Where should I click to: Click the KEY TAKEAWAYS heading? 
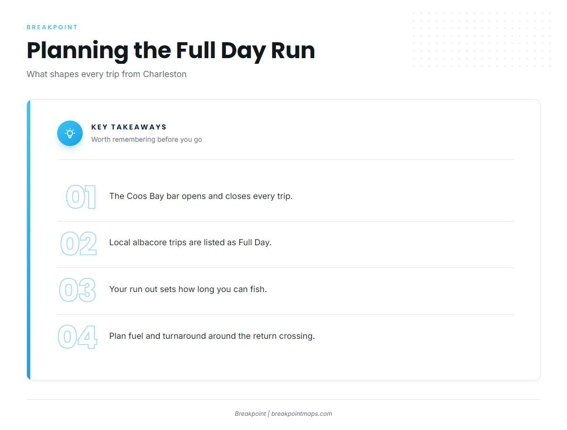point(129,127)
